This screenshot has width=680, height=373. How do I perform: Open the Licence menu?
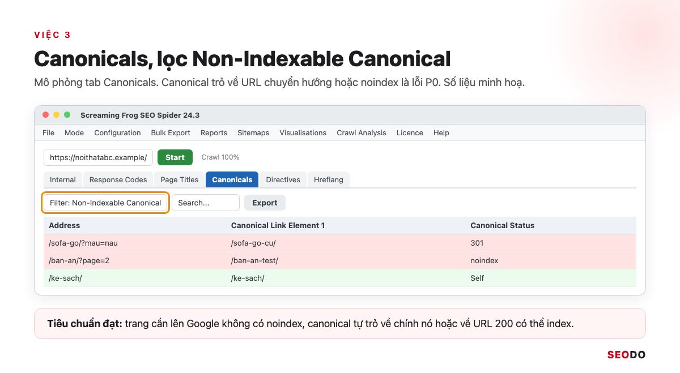tap(410, 132)
